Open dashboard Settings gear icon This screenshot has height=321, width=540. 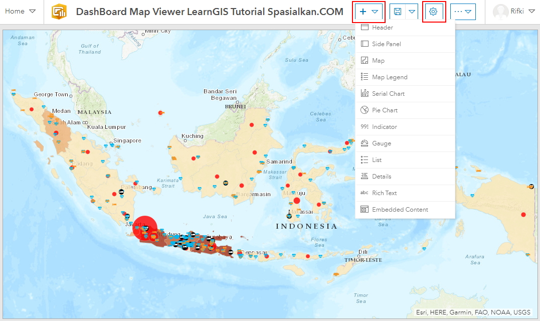point(433,12)
